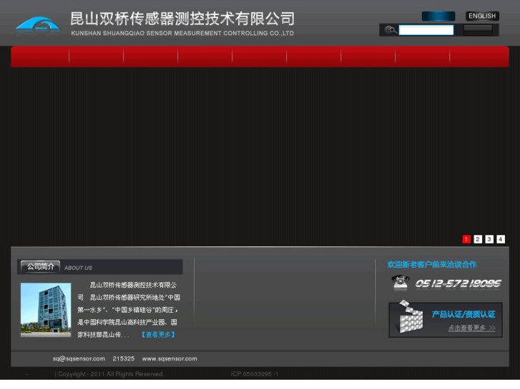Open the office building thumbnail
The width and height of the screenshot is (520, 389).
(46, 310)
